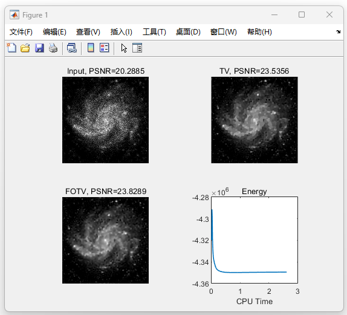Click the dock figure arrow icon
Viewport: 347px width, 315px height.
(x=338, y=31)
